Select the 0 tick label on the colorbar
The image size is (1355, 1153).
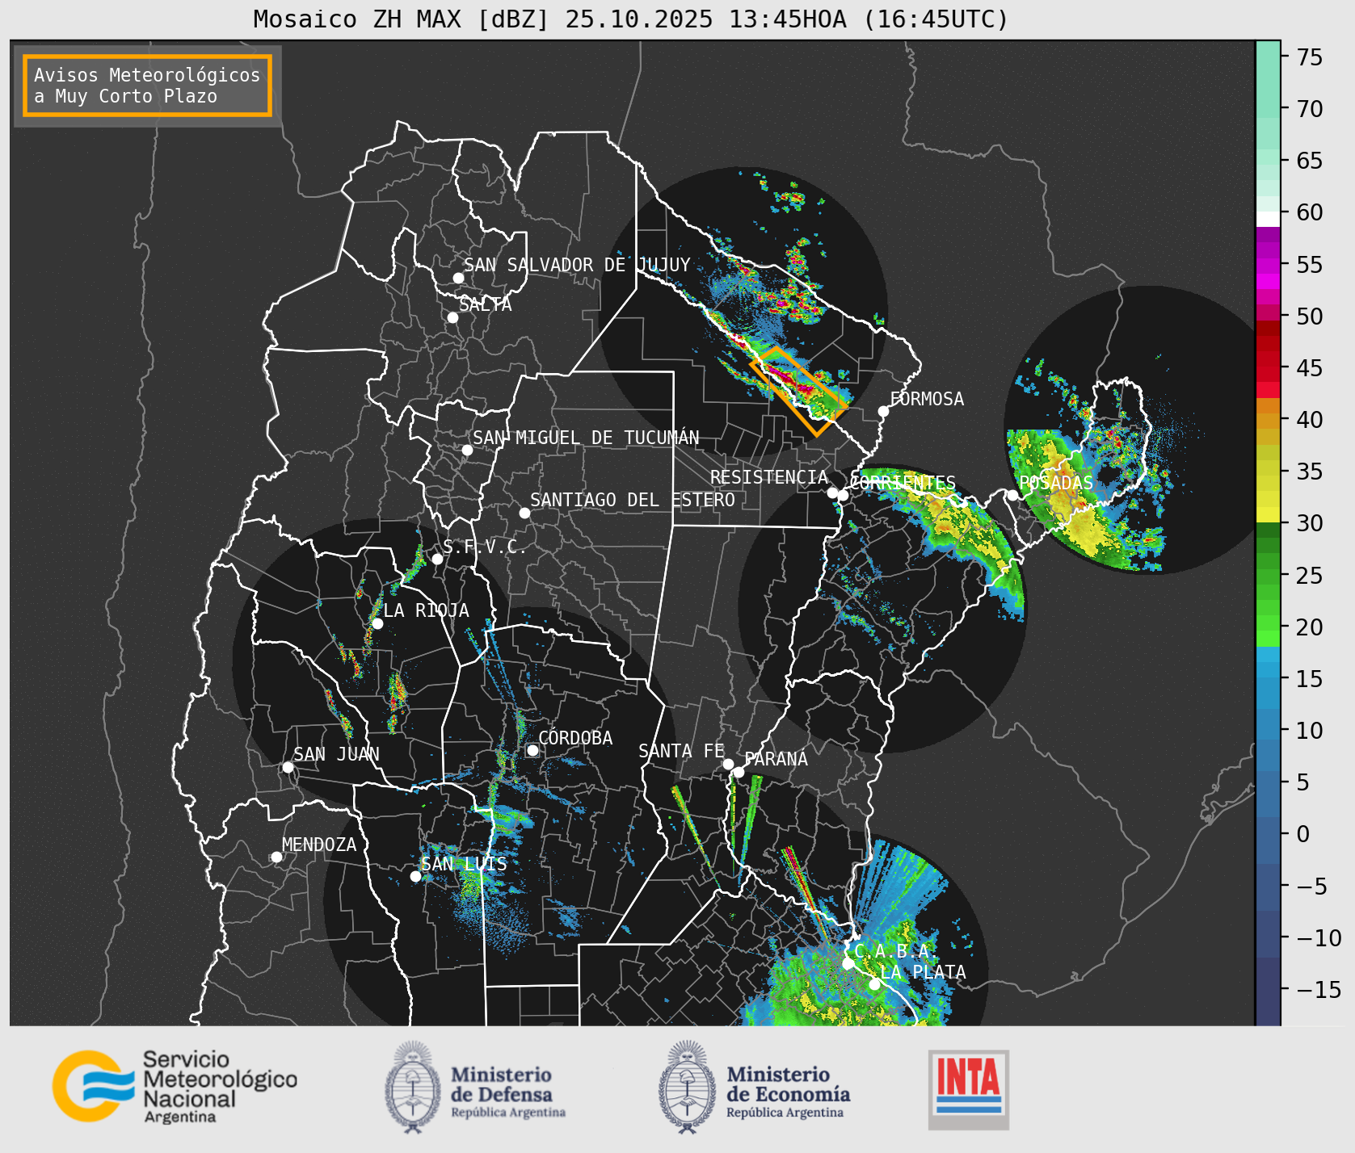point(1302,834)
